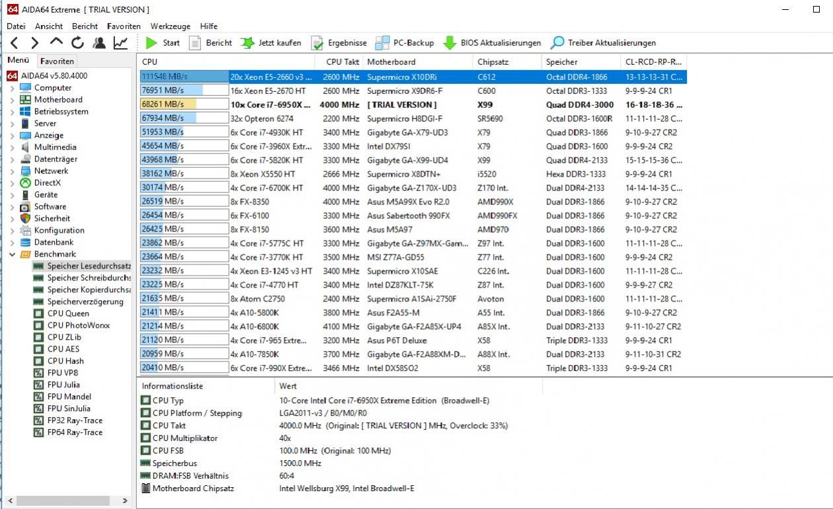Expand the Motherboard tree node

point(13,100)
